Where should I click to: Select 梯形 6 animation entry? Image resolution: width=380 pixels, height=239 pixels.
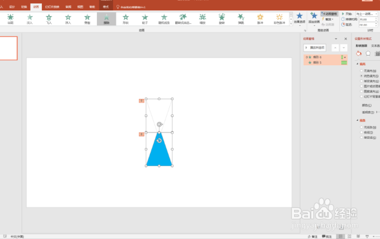(x=326, y=57)
